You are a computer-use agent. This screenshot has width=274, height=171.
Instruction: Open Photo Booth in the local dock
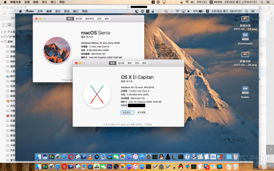(x=116, y=166)
